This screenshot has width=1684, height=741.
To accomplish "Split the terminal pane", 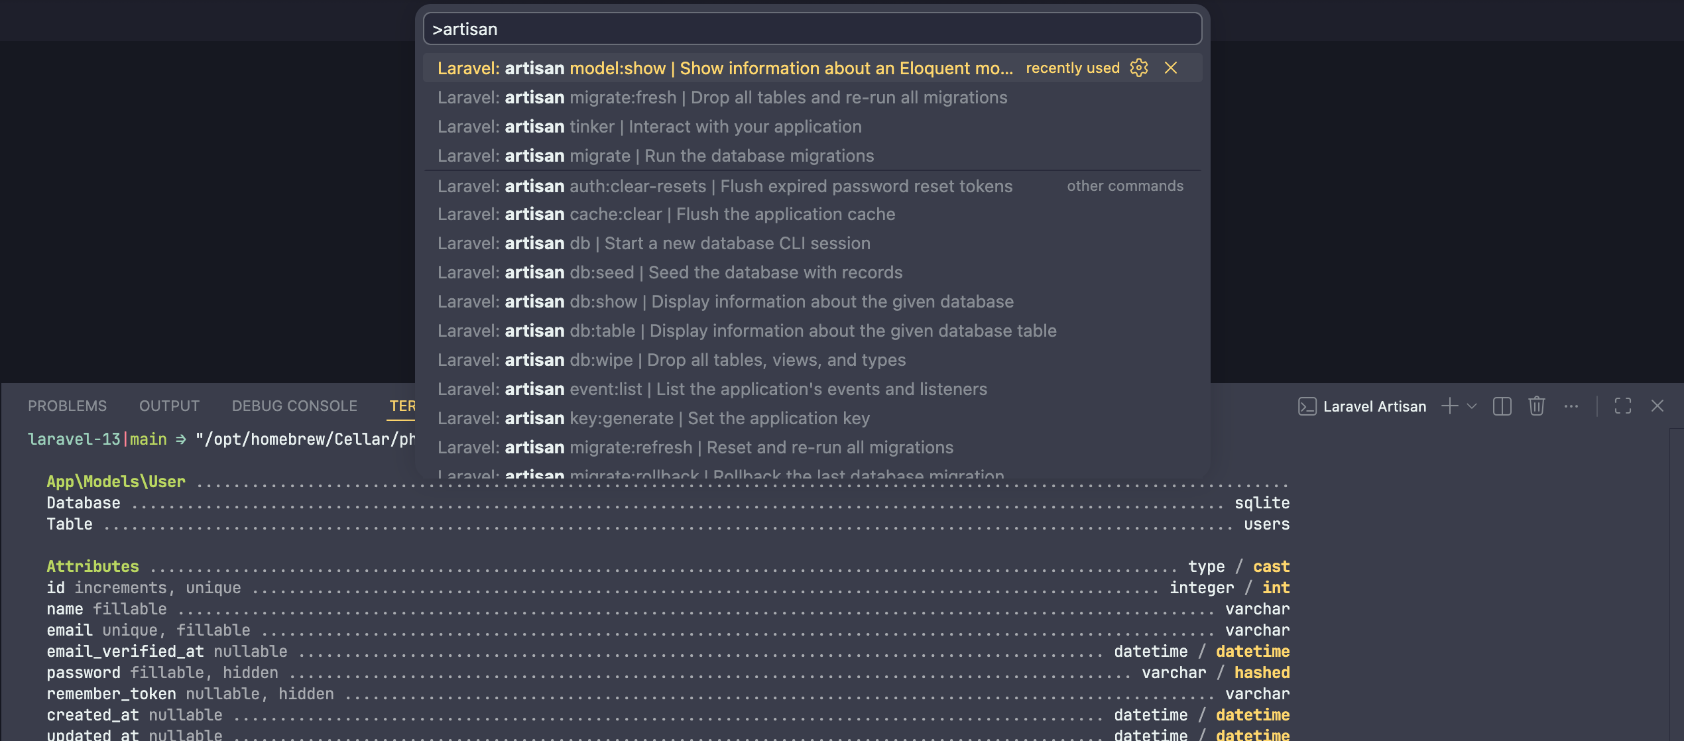I will (x=1502, y=406).
